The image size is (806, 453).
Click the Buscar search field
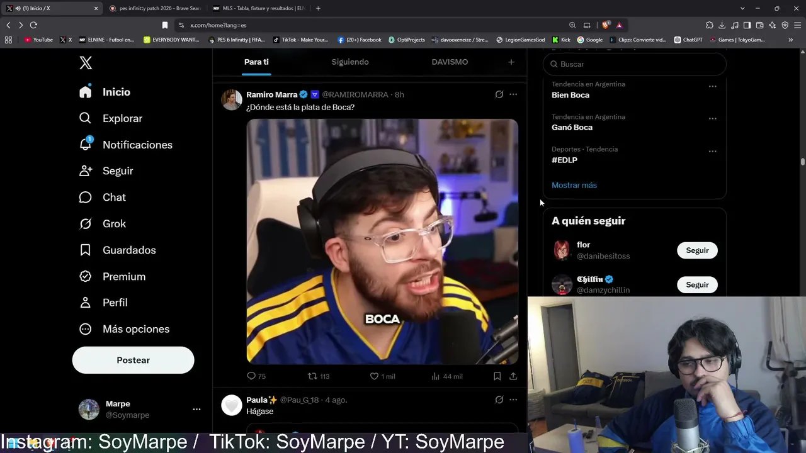[x=634, y=64]
